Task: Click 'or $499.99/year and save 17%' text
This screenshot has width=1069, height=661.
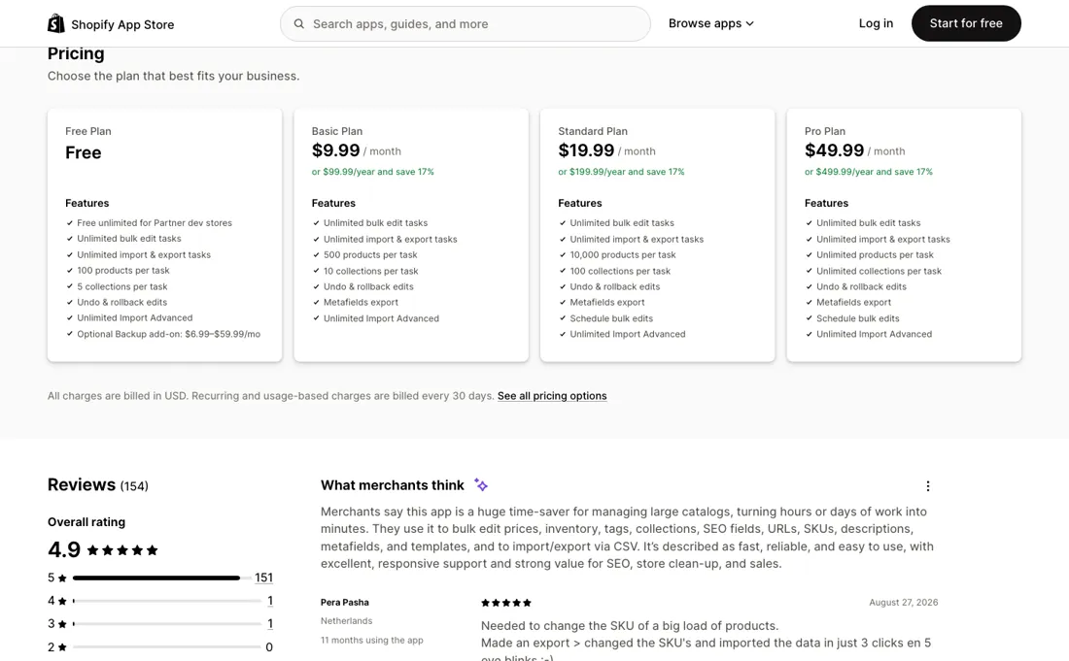Action: pyautogui.click(x=869, y=172)
